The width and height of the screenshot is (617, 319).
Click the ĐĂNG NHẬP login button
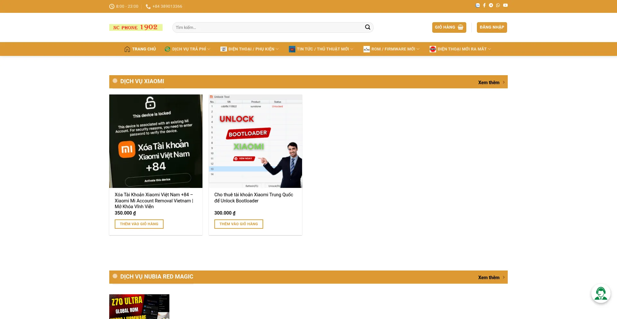coord(492,27)
